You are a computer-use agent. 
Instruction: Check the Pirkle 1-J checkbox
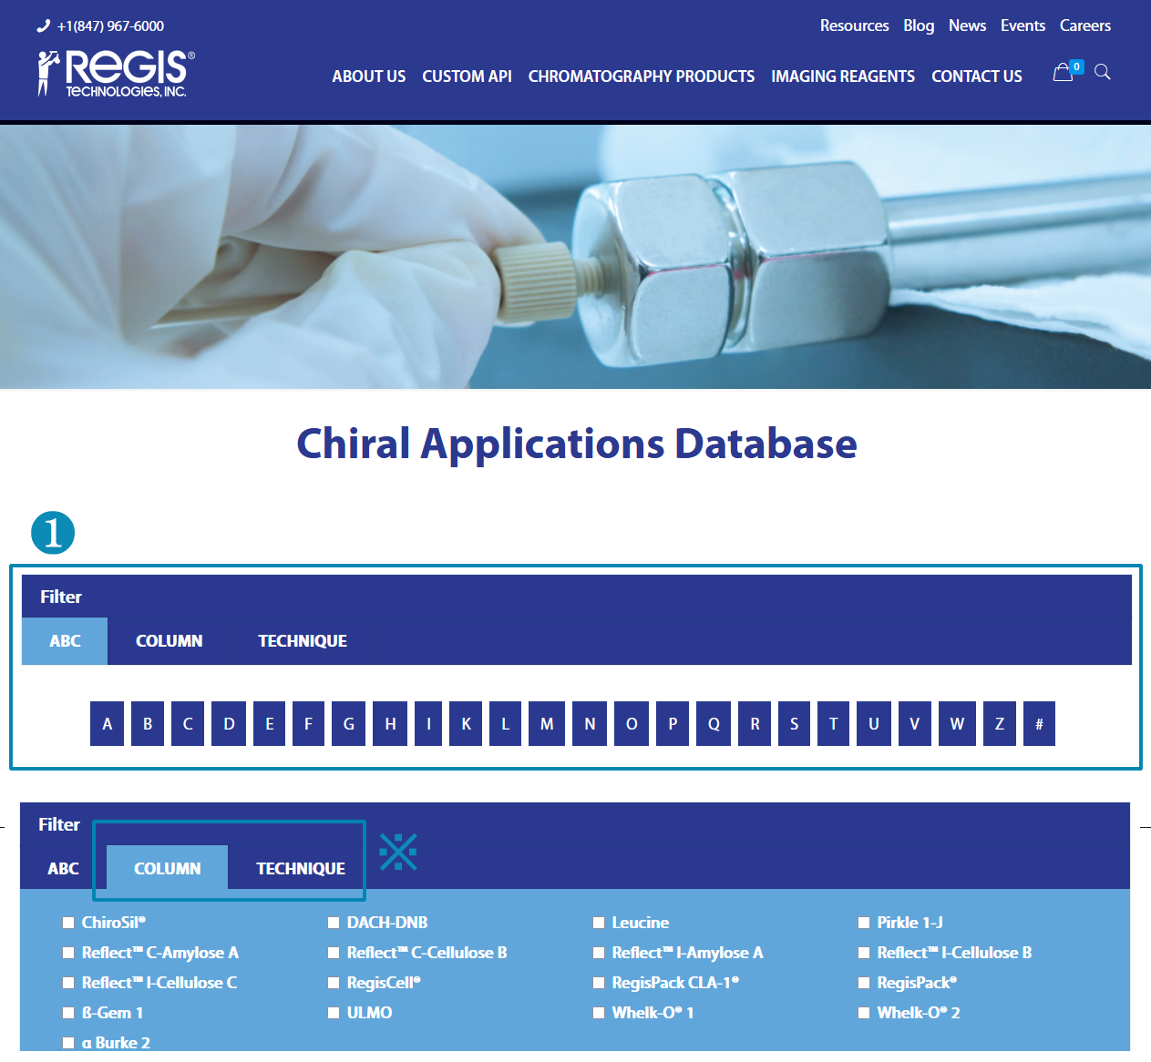coord(864,923)
